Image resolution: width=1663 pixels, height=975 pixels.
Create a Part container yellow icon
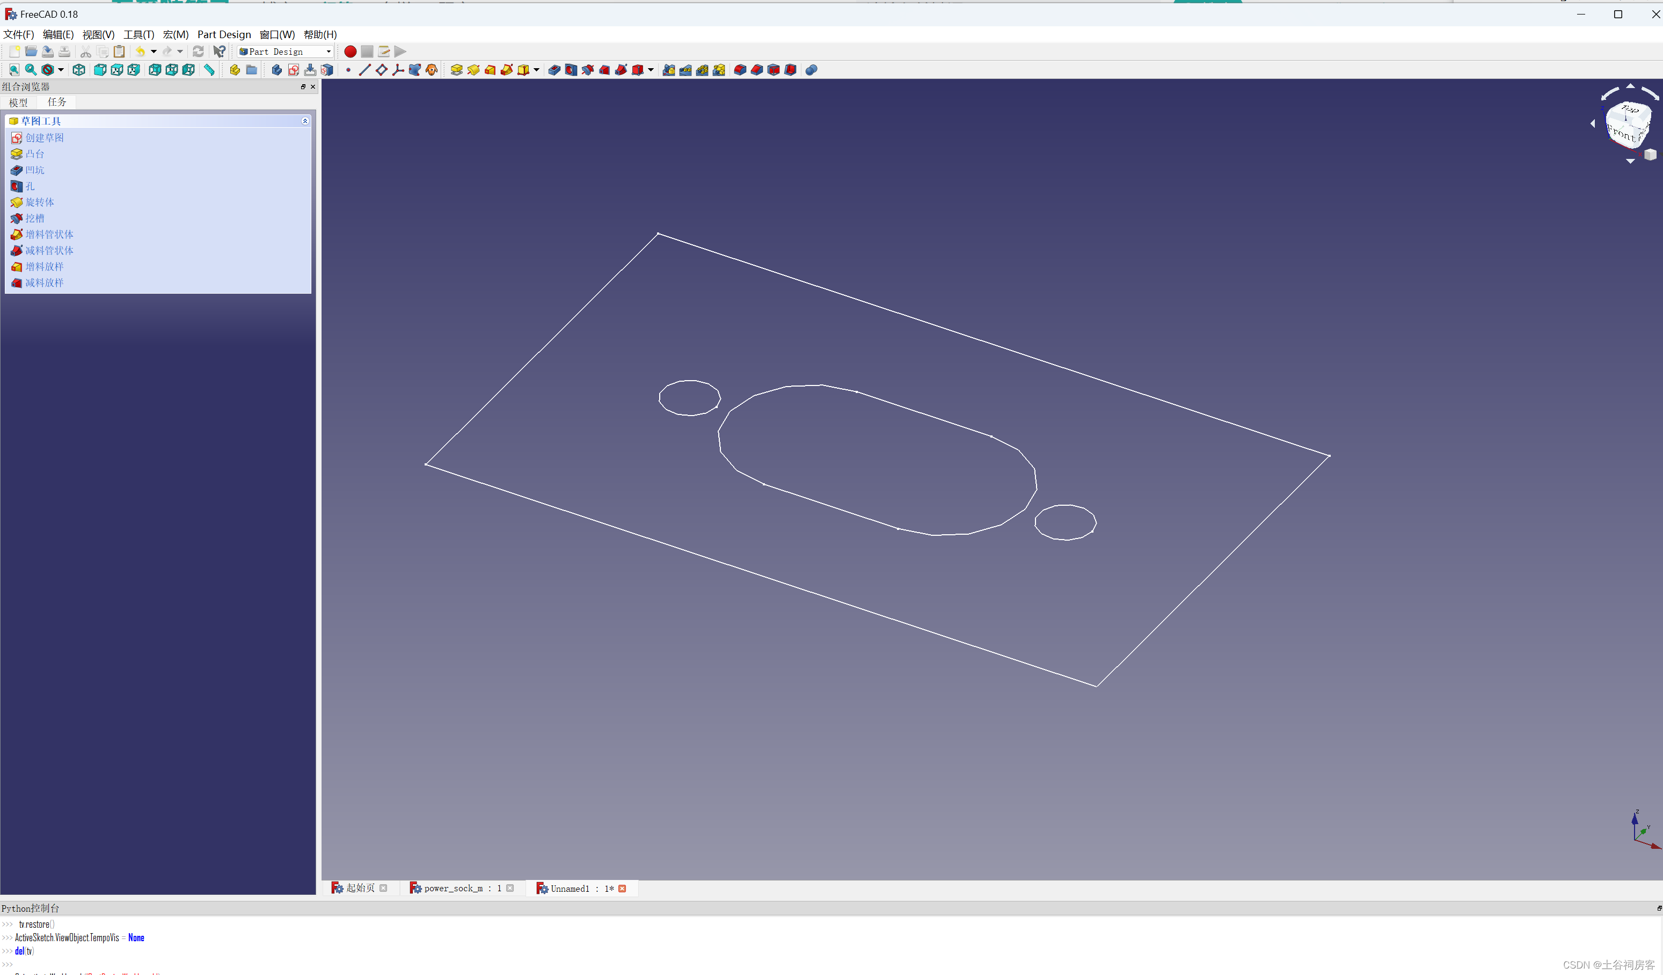coord(235,70)
